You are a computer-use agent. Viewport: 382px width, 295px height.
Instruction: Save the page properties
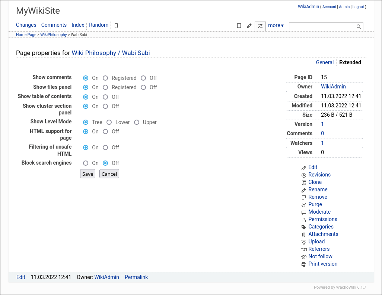point(87,174)
